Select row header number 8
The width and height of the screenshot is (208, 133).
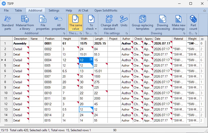(x=6, y=82)
